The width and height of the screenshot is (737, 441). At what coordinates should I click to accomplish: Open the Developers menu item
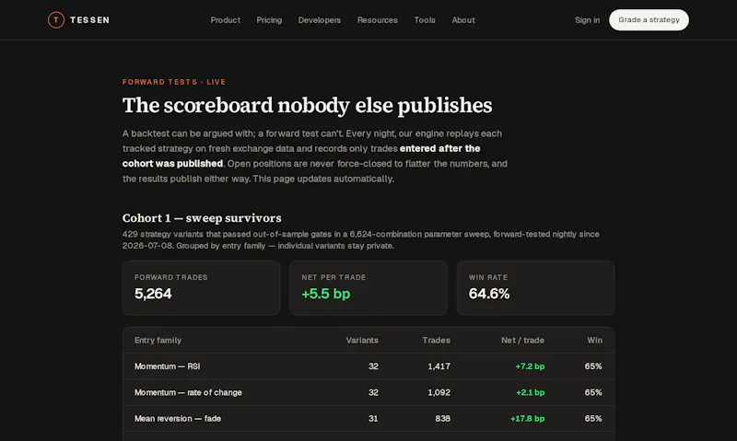point(319,20)
